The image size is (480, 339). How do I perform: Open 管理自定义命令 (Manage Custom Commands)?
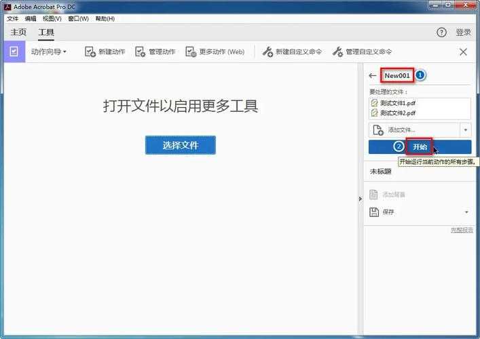click(x=337, y=52)
